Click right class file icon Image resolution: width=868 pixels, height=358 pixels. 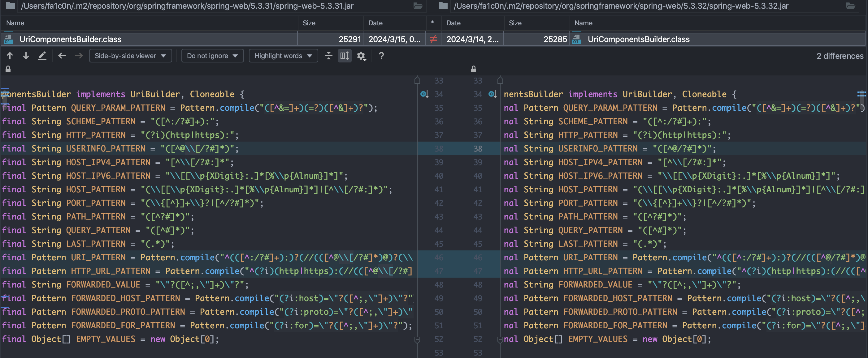tap(576, 39)
